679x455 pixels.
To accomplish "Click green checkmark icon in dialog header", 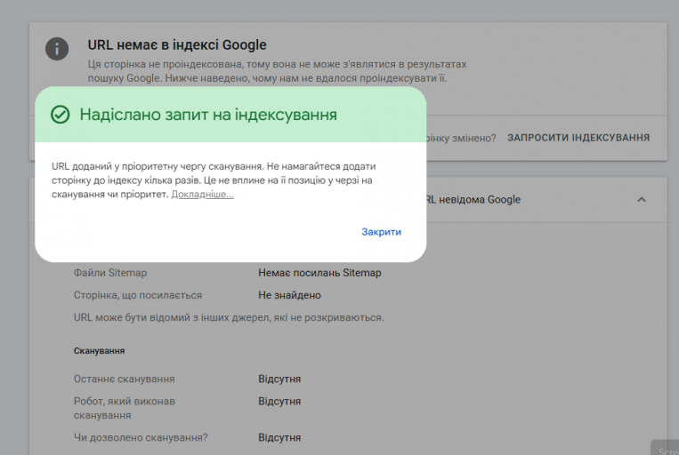I will pyautogui.click(x=61, y=115).
